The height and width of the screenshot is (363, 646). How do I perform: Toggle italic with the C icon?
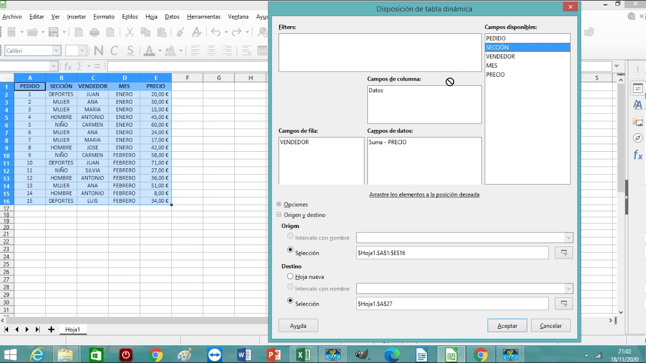tap(114, 50)
